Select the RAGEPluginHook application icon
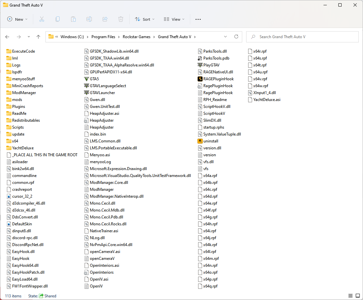 pos(200,79)
